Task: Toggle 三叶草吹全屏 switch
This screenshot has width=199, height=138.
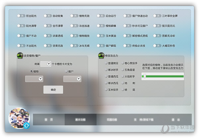Action: coord(157,16)
